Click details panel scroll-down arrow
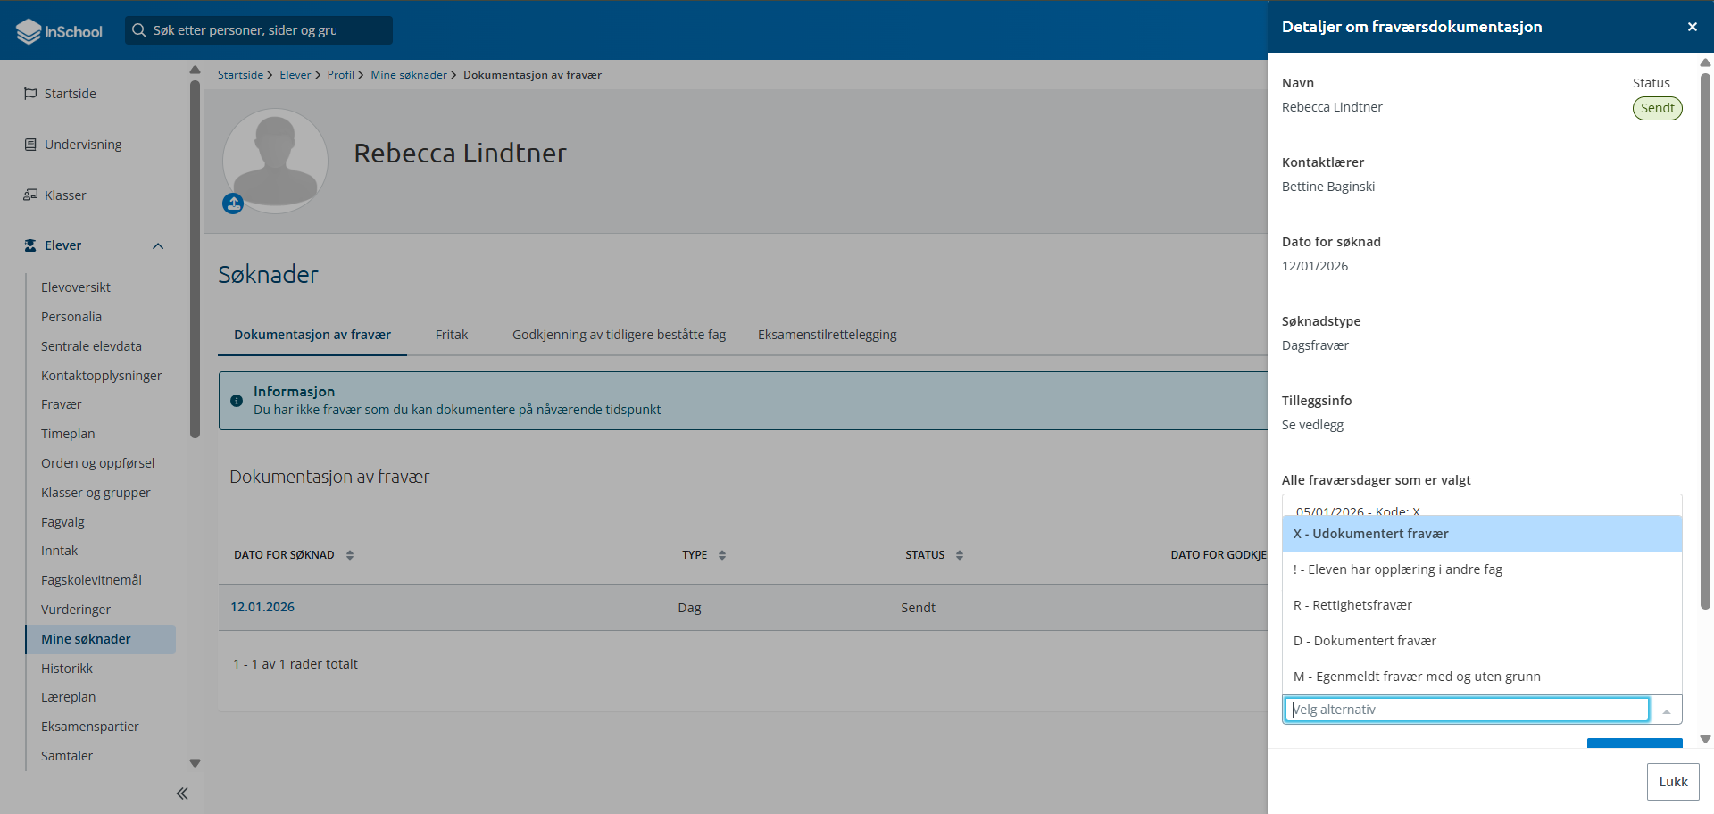 (x=1705, y=739)
